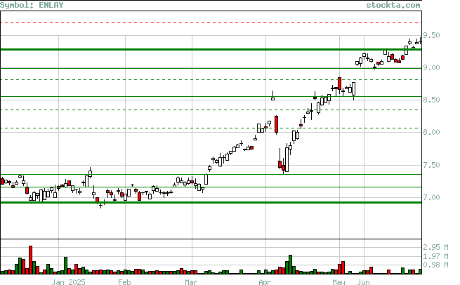Click the 1.97 M volume label

(x=435, y=256)
